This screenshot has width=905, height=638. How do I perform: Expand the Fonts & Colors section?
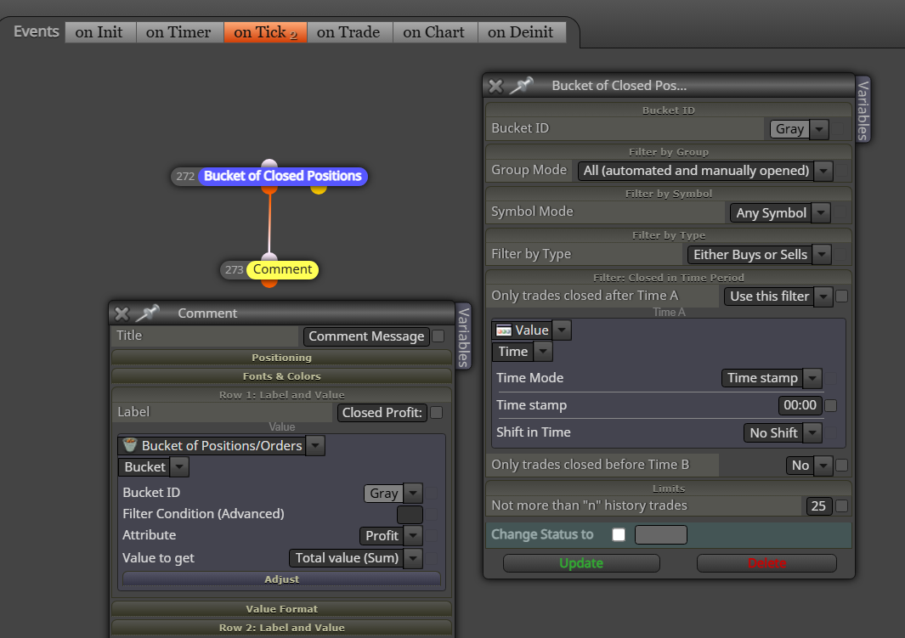(x=281, y=376)
